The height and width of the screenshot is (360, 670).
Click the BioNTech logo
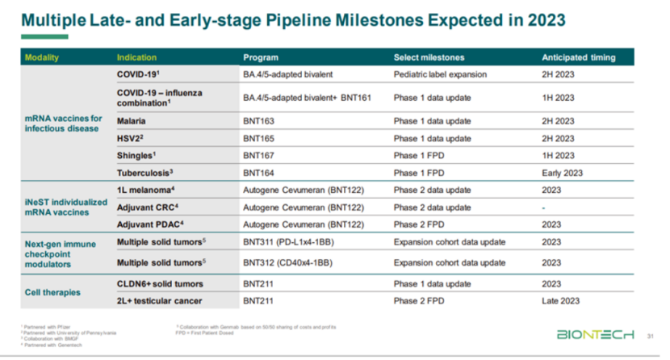595,334
